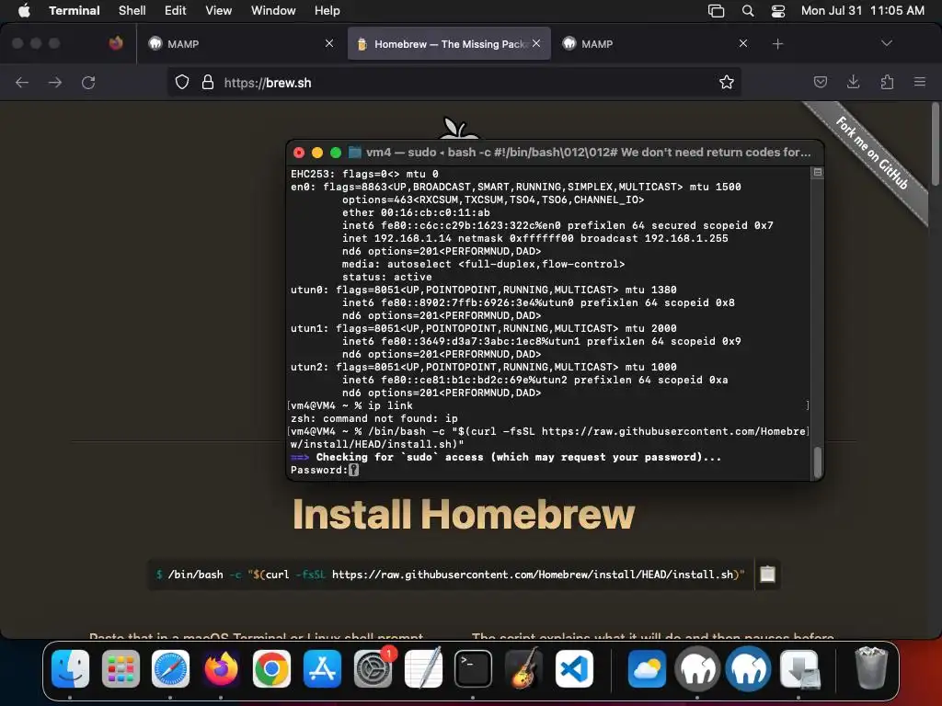Open the View menu
942x706 pixels.
219,11
